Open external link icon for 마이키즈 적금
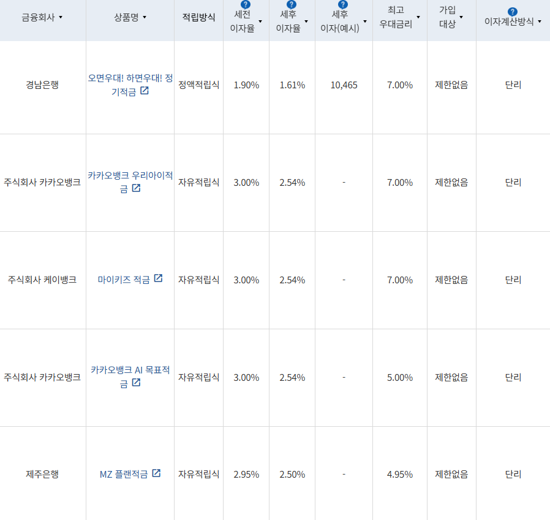The height and width of the screenshot is (520, 550). (158, 278)
